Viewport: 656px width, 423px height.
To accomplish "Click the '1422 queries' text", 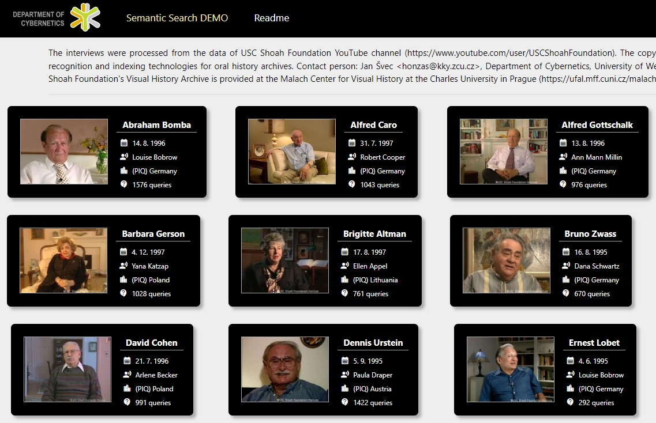I will 373,402.
